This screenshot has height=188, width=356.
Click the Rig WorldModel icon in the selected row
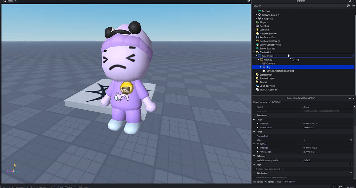[x=264, y=67]
